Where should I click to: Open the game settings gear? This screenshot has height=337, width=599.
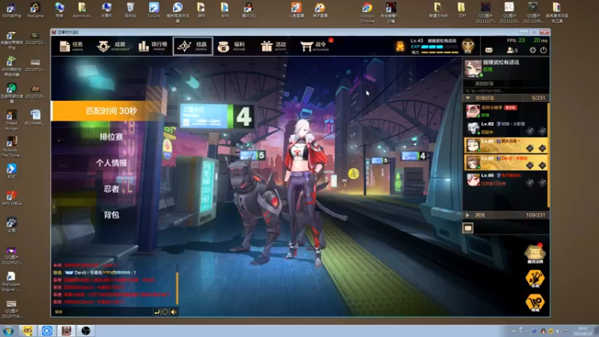coord(532,50)
